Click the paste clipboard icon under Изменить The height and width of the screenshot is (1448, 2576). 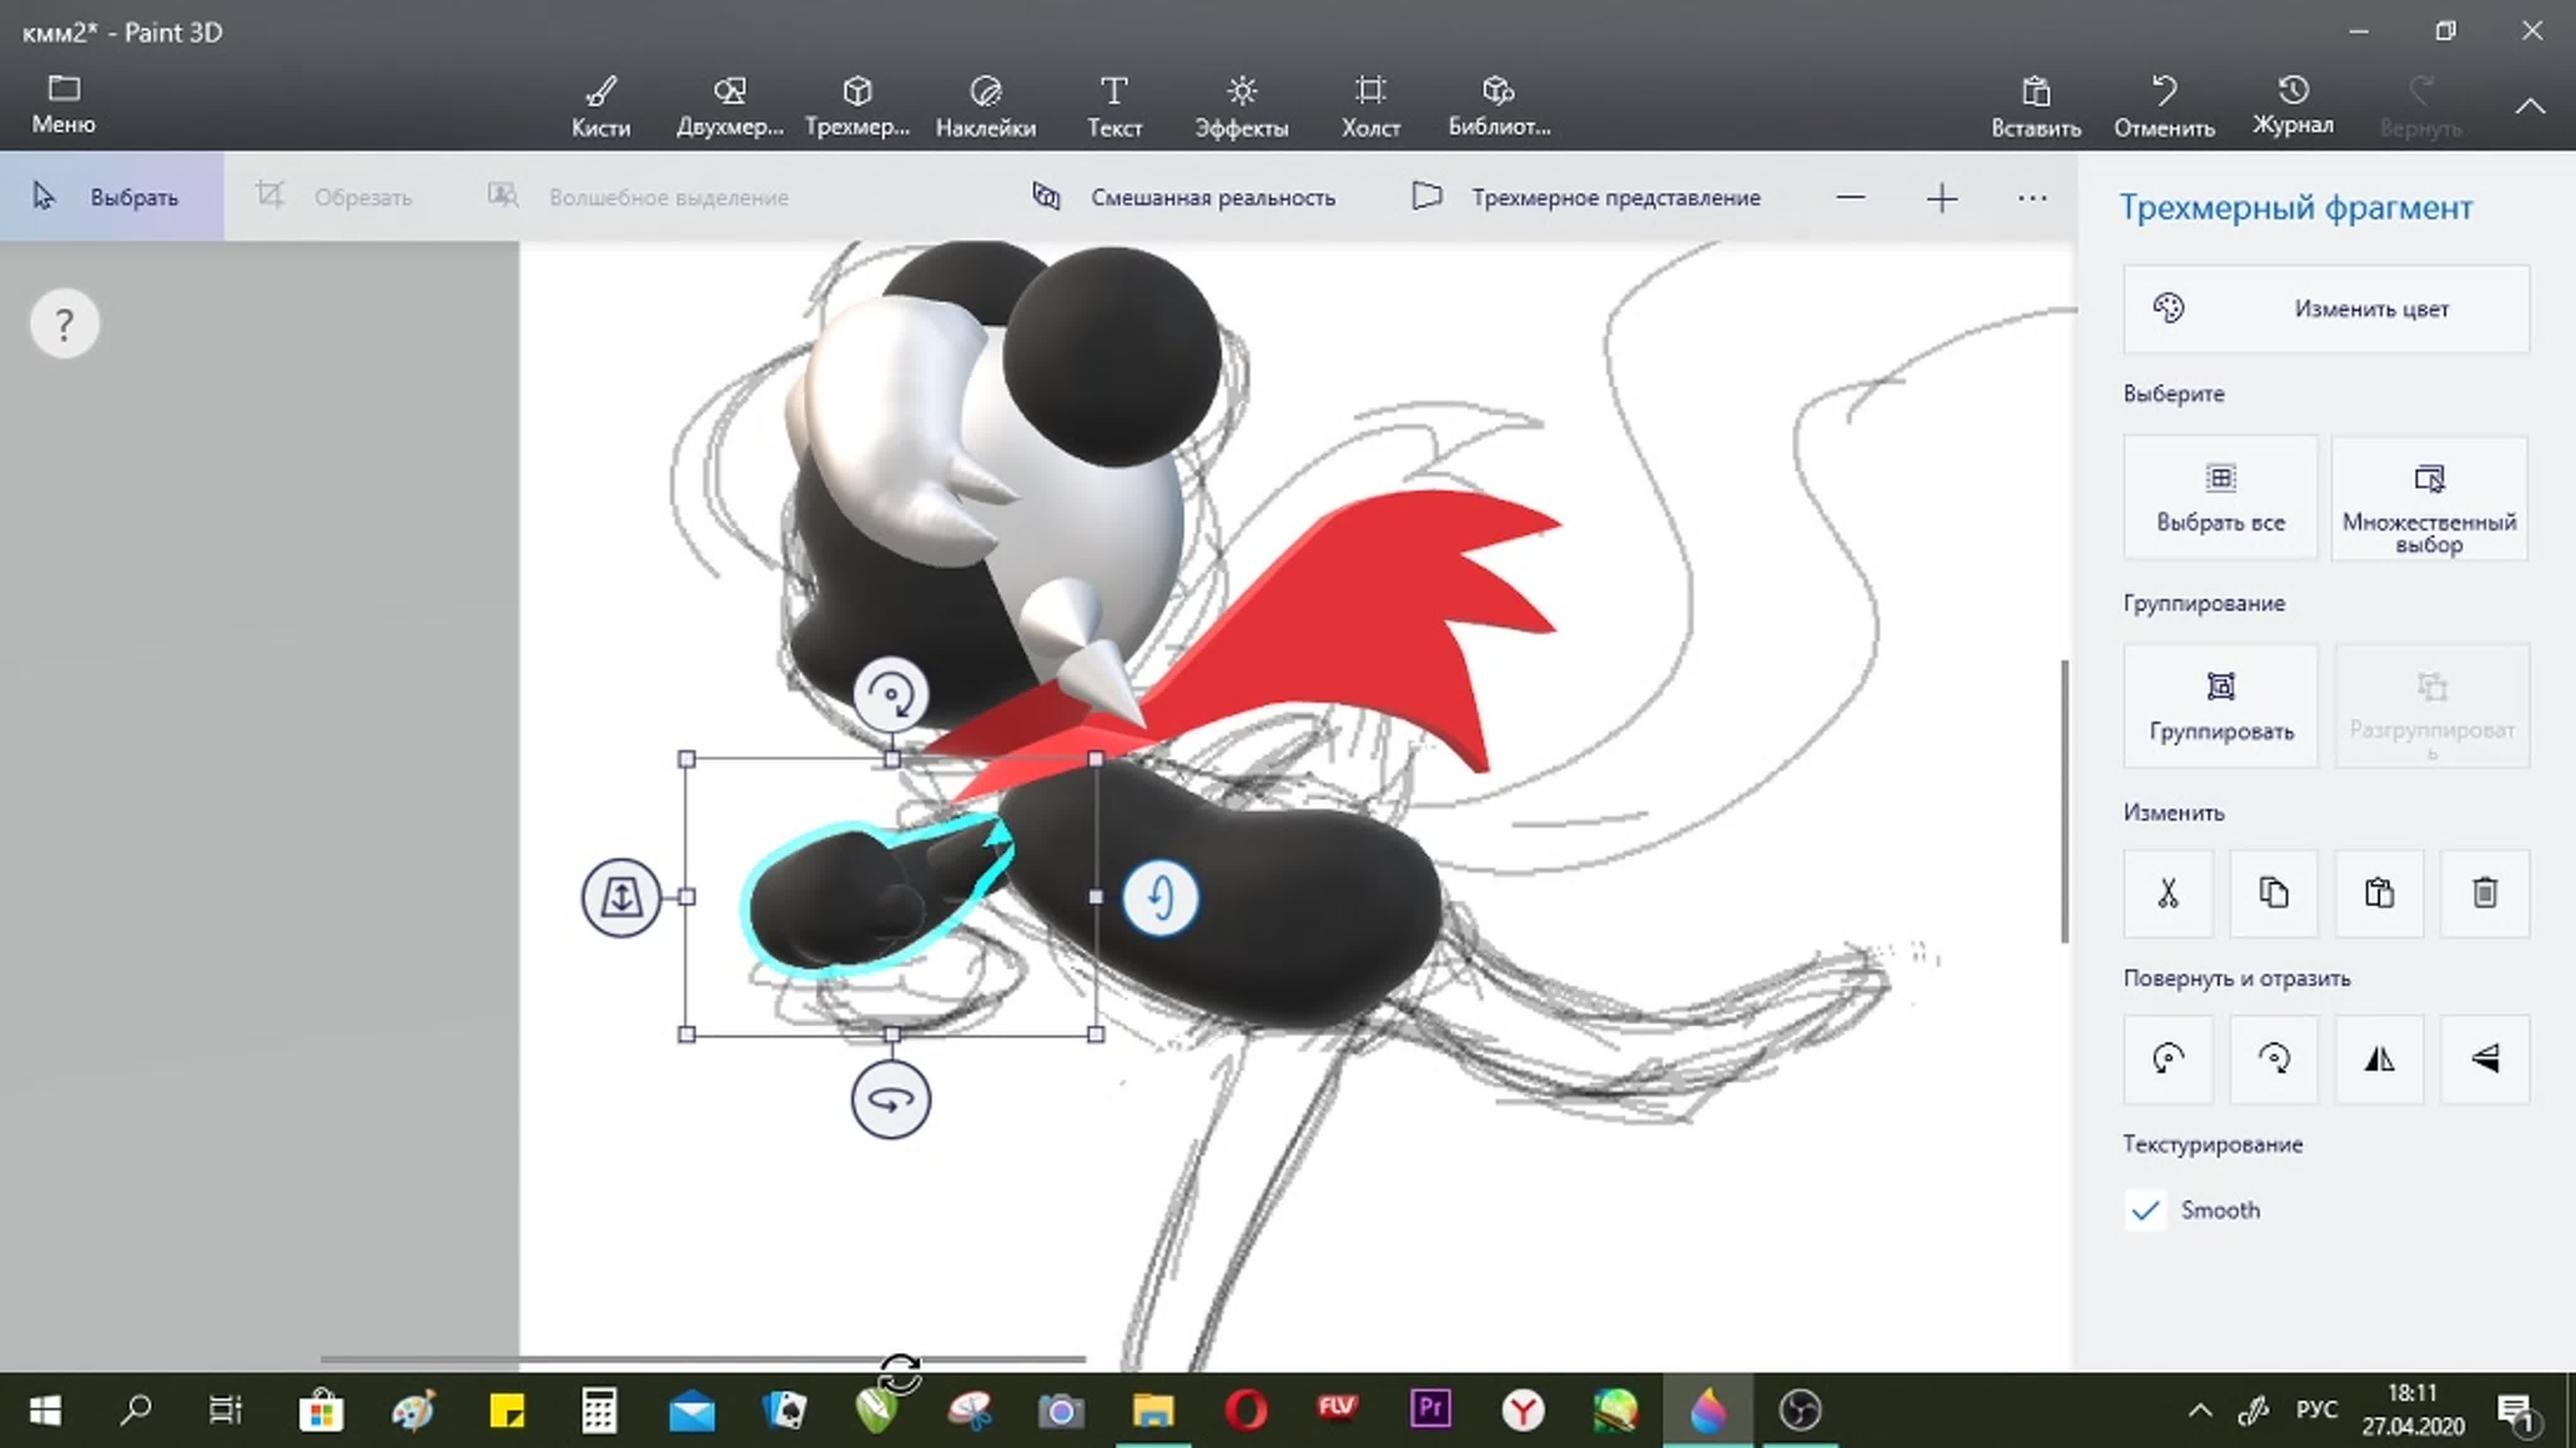coord(2379,893)
